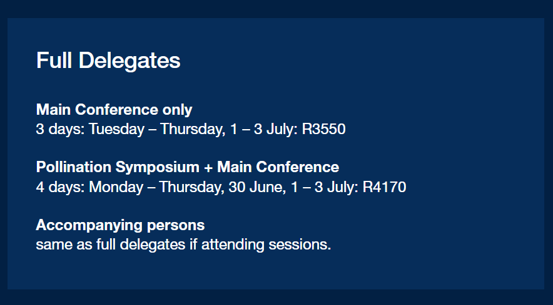Select the "4 days:" text

pyautogui.click(x=60, y=186)
